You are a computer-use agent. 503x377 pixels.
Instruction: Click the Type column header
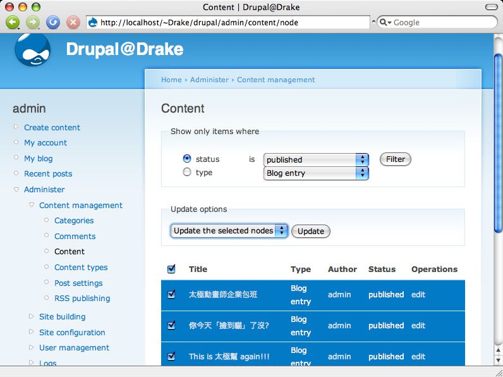pos(301,269)
